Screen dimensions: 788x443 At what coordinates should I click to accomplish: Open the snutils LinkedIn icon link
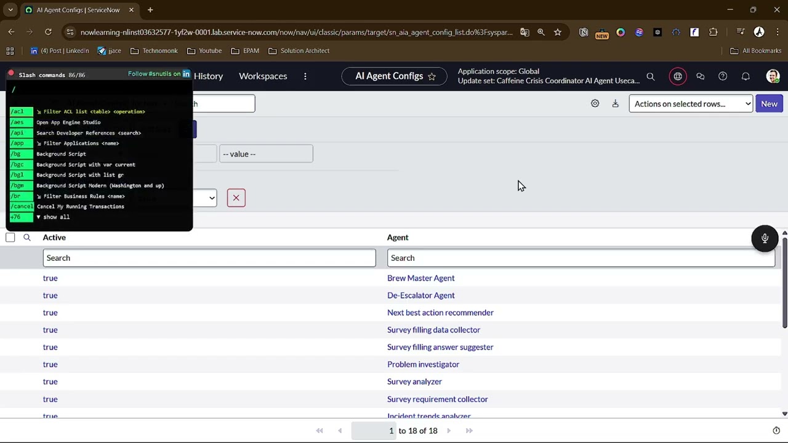pos(186,74)
